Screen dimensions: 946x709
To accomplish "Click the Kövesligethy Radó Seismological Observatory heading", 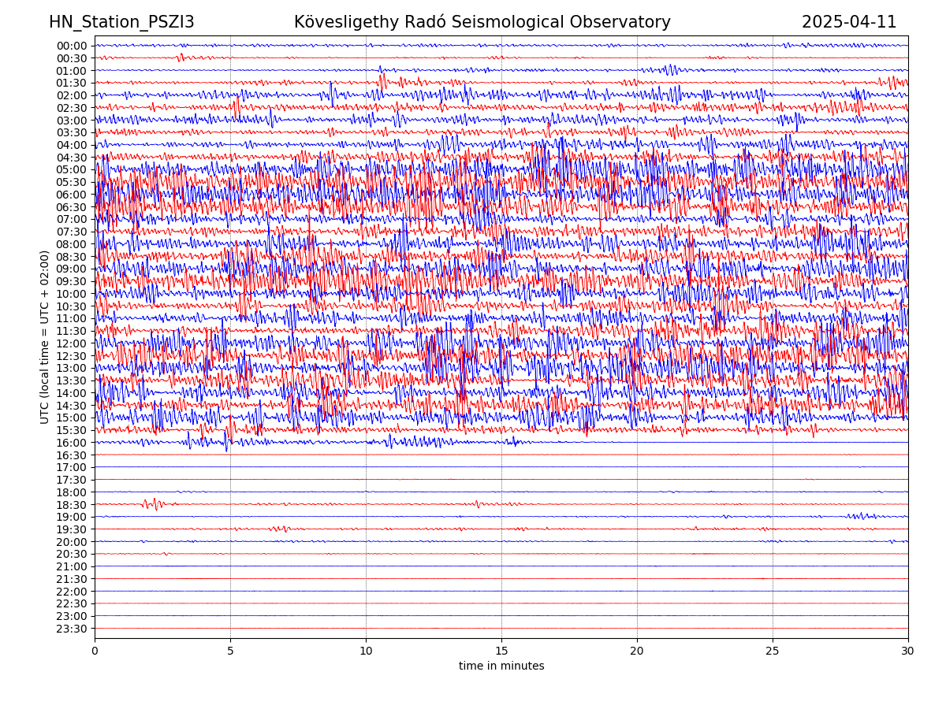I will pyautogui.click(x=482, y=23).
